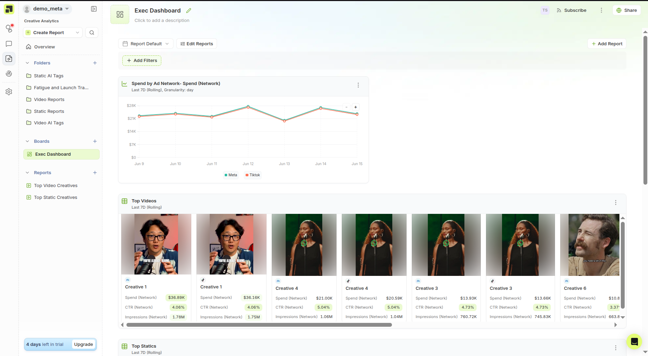Click the $36.89K spend value
Screen dimensions: 648x356
click(x=176, y=297)
